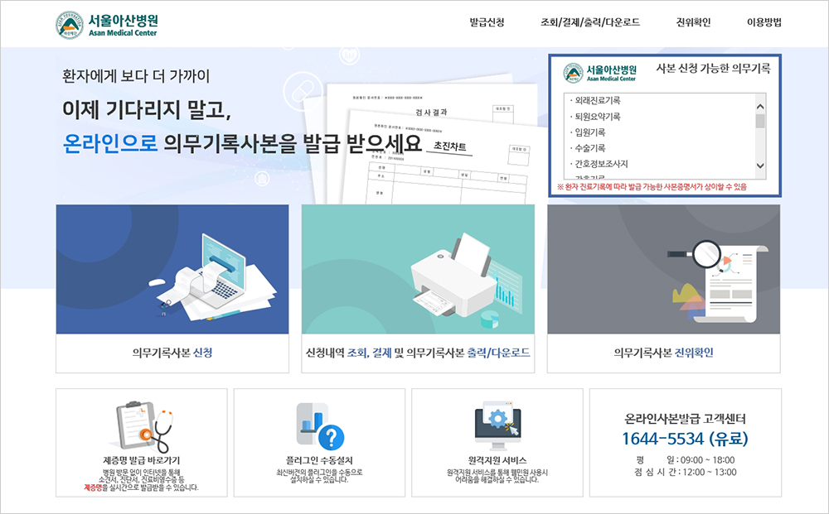This screenshot has height=514, width=829.
Task: Open 신청내역 조회, 결제 및 출력/다운로드 link
Action: pyautogui.click(x=418, y=353)
